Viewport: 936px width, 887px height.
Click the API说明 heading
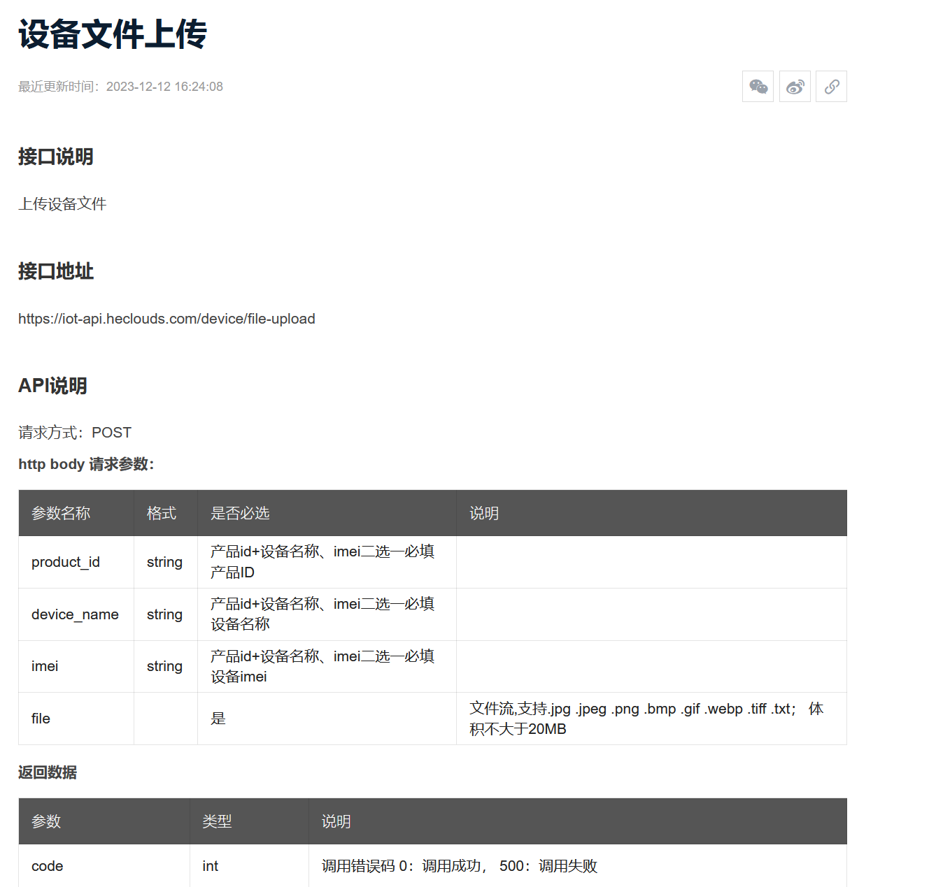pos(52,386)
